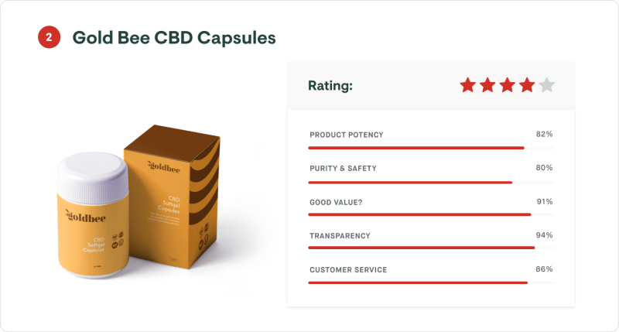This screenshot has height=332, width=619.
Task: Click the second red rating star
Action: tap(487, 85)
